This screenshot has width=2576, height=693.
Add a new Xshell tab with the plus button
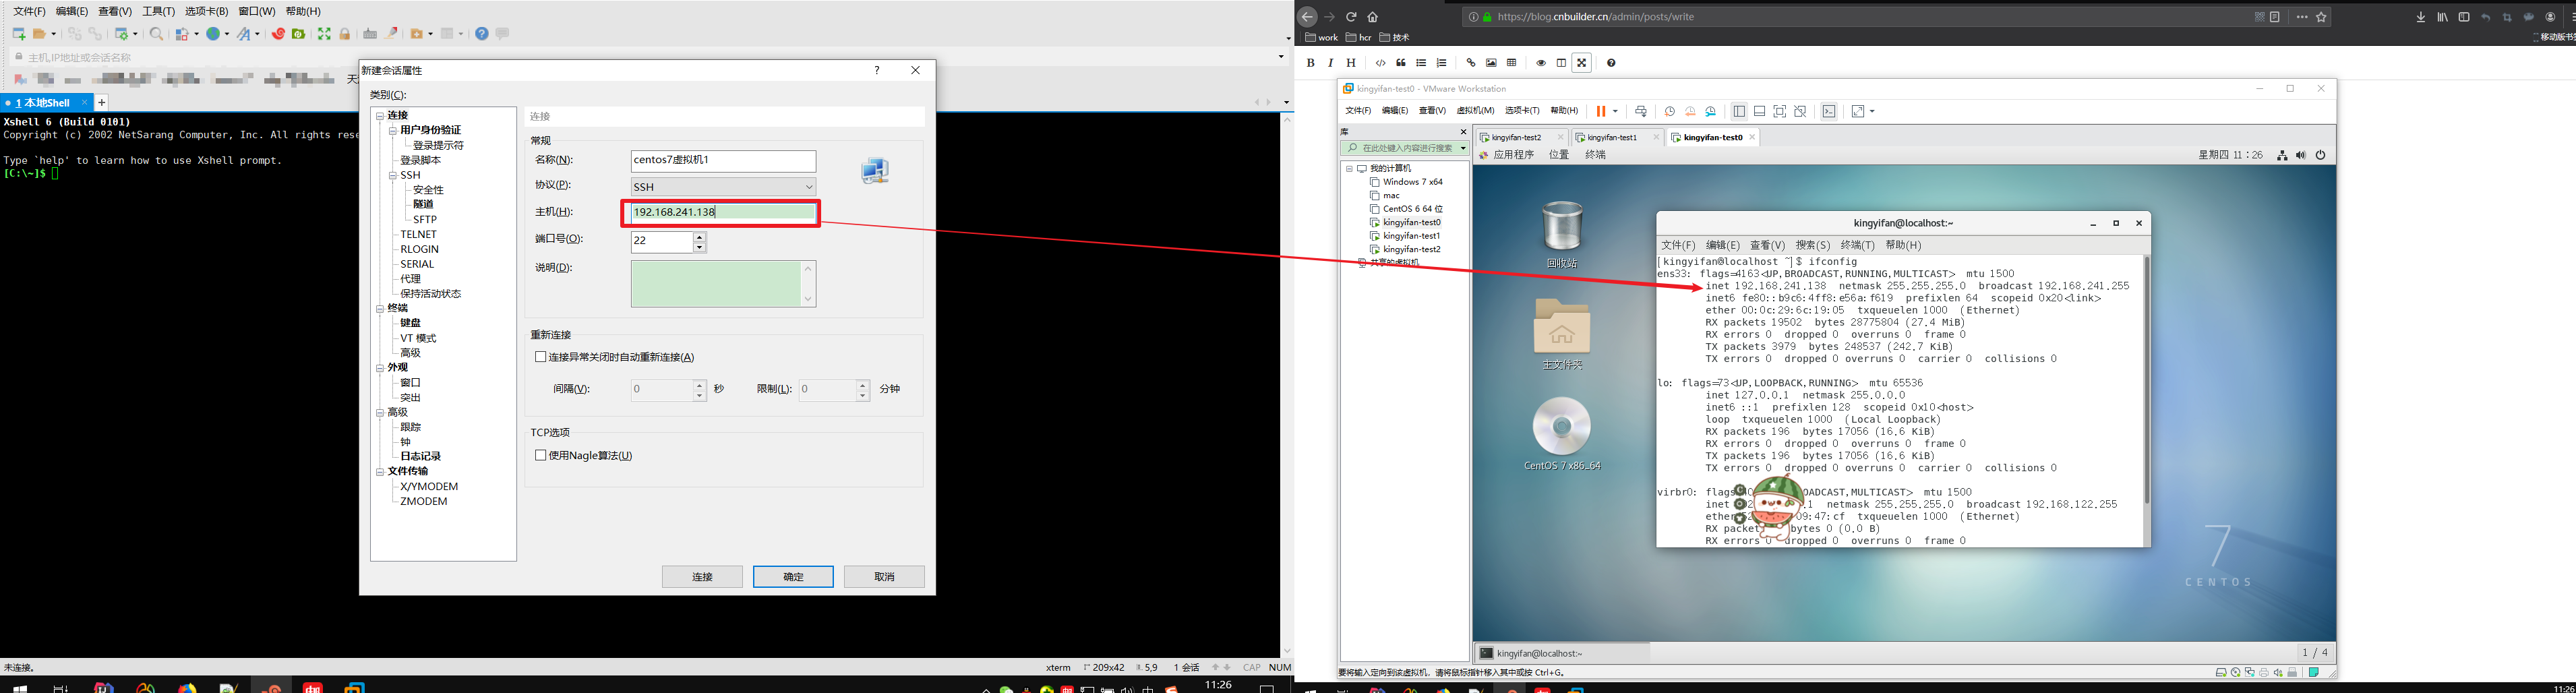click(101, 103)
